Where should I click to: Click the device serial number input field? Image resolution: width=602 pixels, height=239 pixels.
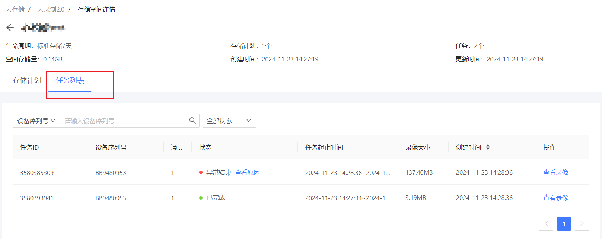125,121
